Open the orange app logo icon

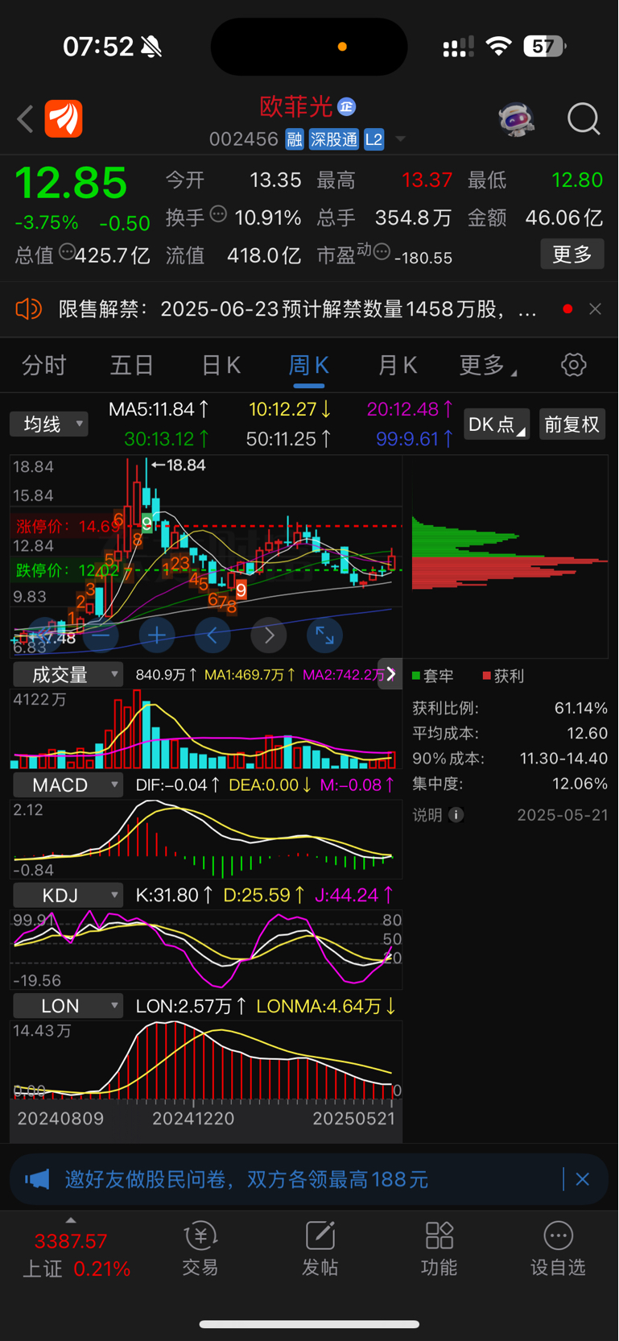pos(64,119)
